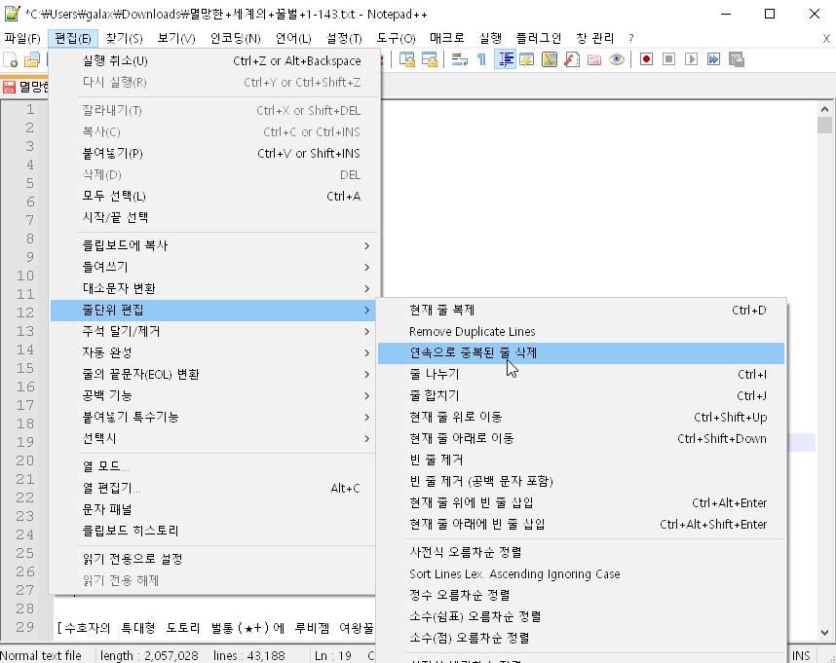
Task: Open the 언어(L) menu
Action: pos(293,38)
